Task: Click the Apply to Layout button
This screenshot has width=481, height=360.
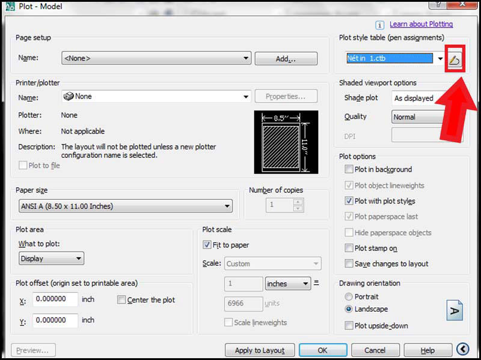Action: point(260,350)
